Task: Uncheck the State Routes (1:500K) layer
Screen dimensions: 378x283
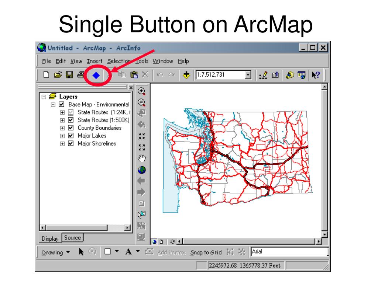Action: coord(71,120)
